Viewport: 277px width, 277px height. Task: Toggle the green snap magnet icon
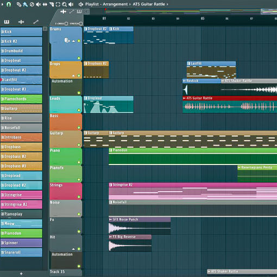9,4
